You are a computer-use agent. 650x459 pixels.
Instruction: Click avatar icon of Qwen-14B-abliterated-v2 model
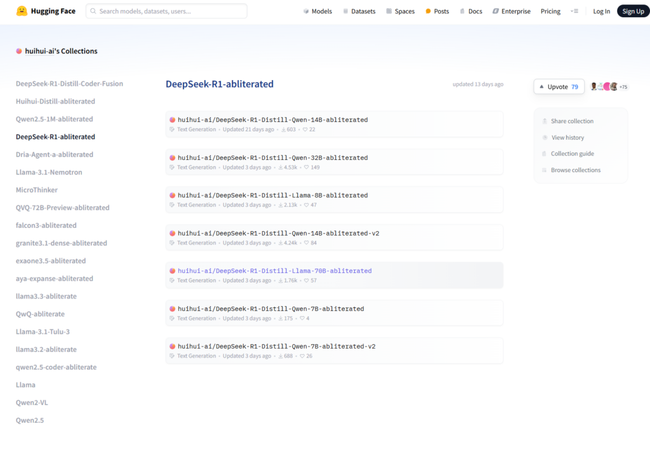173,234
